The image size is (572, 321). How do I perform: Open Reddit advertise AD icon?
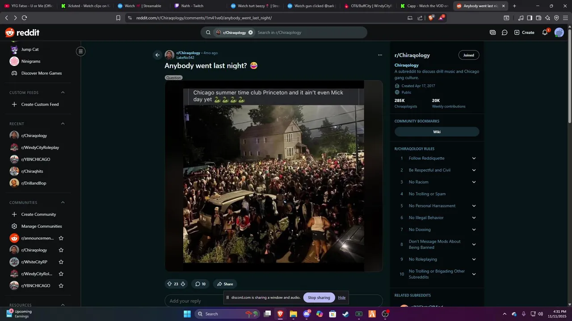[493, 33]
